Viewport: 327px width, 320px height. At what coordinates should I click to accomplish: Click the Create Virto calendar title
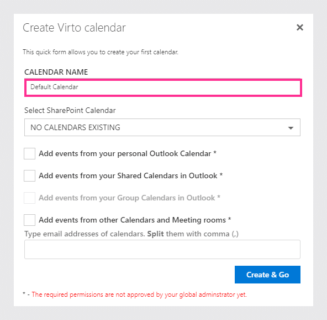pos(74,28)
